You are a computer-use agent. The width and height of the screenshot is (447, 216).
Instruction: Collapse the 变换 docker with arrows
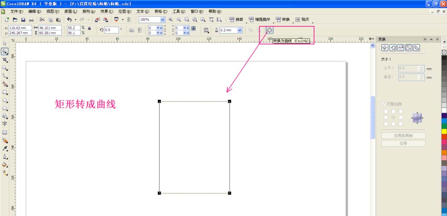click(425, 39)
